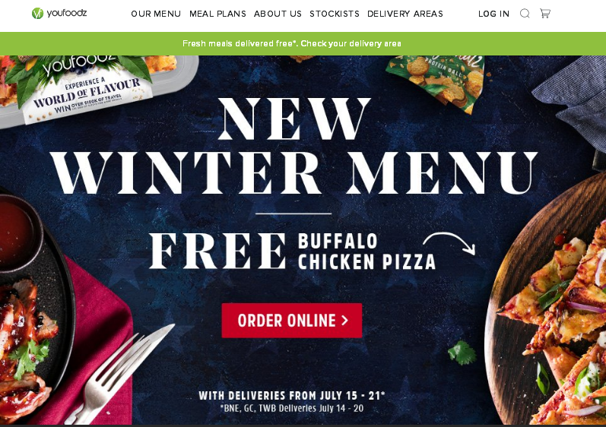Open the search magnifier icon

[x=525, y=14]
